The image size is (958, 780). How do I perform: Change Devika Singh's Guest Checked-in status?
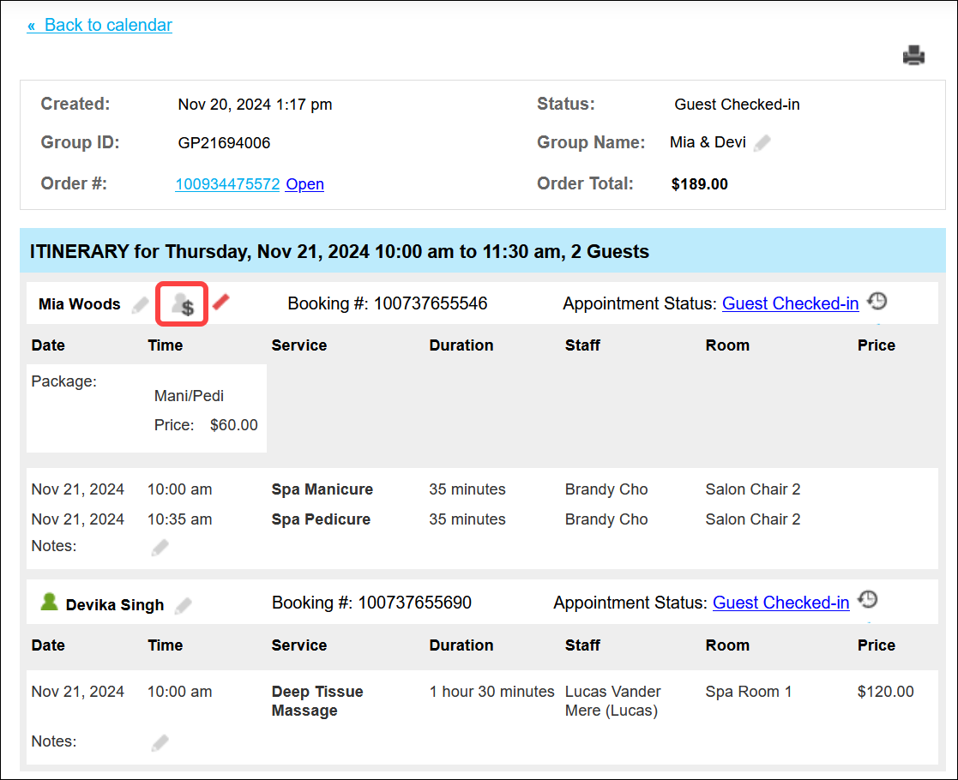click(x=780, y=603)
